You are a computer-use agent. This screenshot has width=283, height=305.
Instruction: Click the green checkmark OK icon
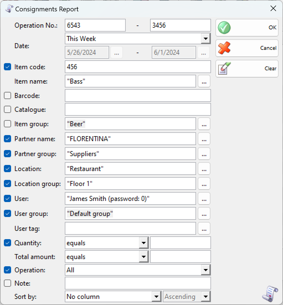224,28
